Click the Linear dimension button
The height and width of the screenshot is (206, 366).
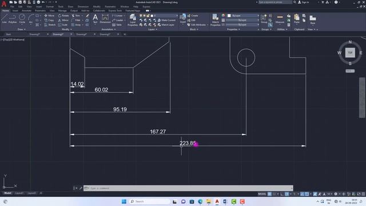tap(118, 15)
